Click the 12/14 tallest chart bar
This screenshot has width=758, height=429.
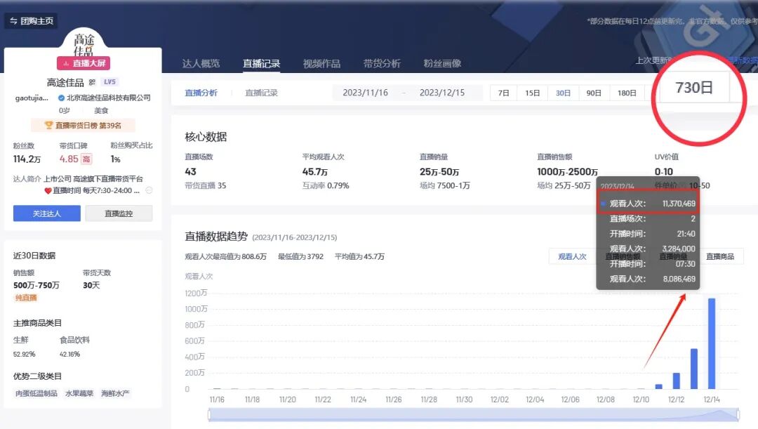coord(712,343)
